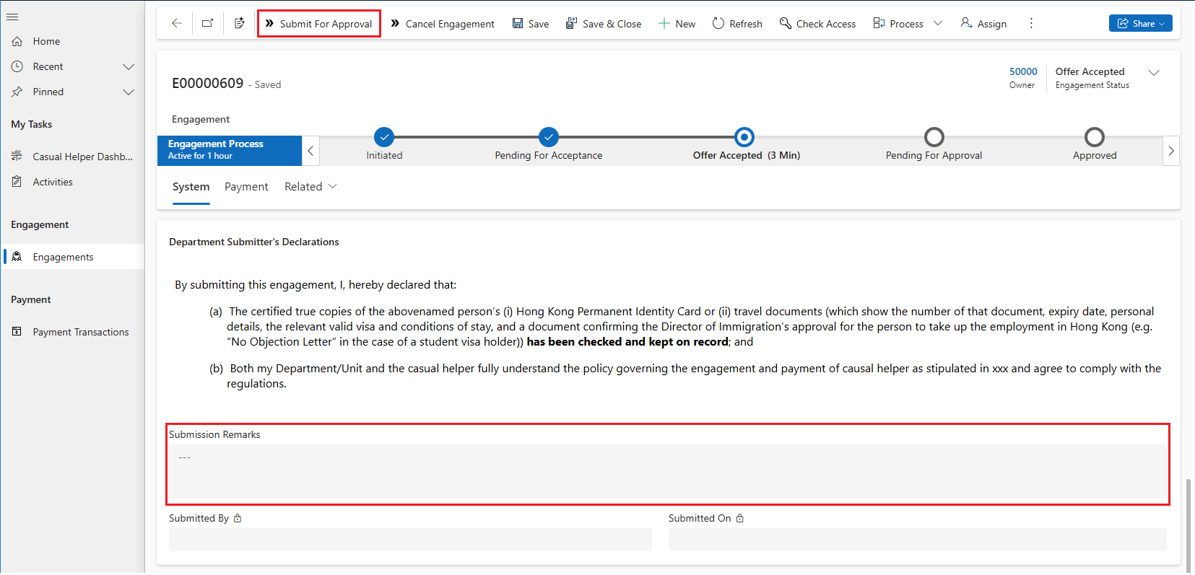
Task: Open the Related tab dropdown
Action: [x=333, y=186]
